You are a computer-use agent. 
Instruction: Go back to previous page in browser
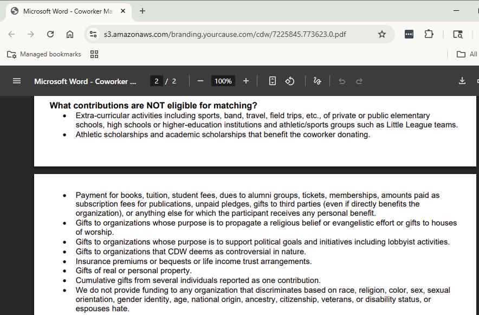click(11, 34)
